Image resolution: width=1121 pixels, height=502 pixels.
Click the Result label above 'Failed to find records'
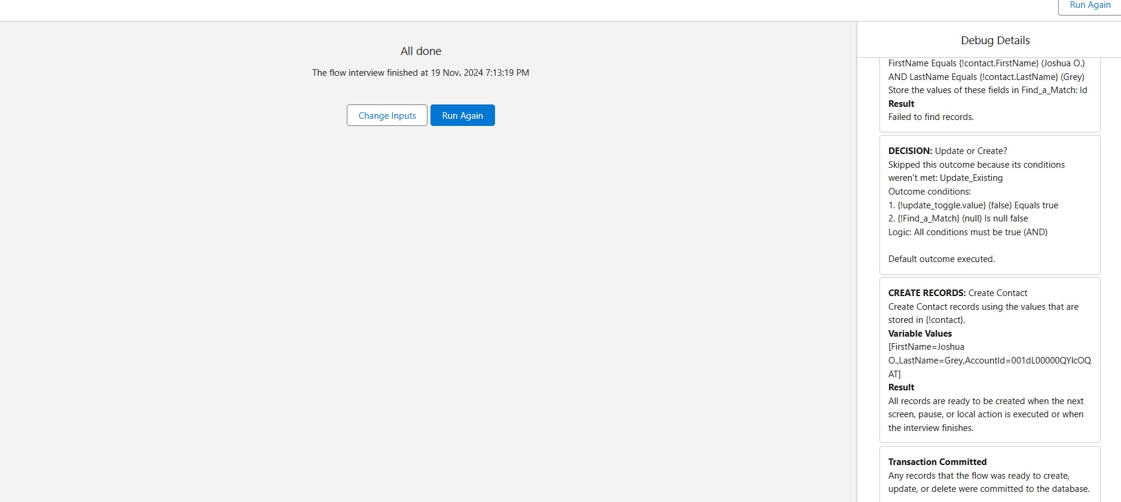point(901,104)
